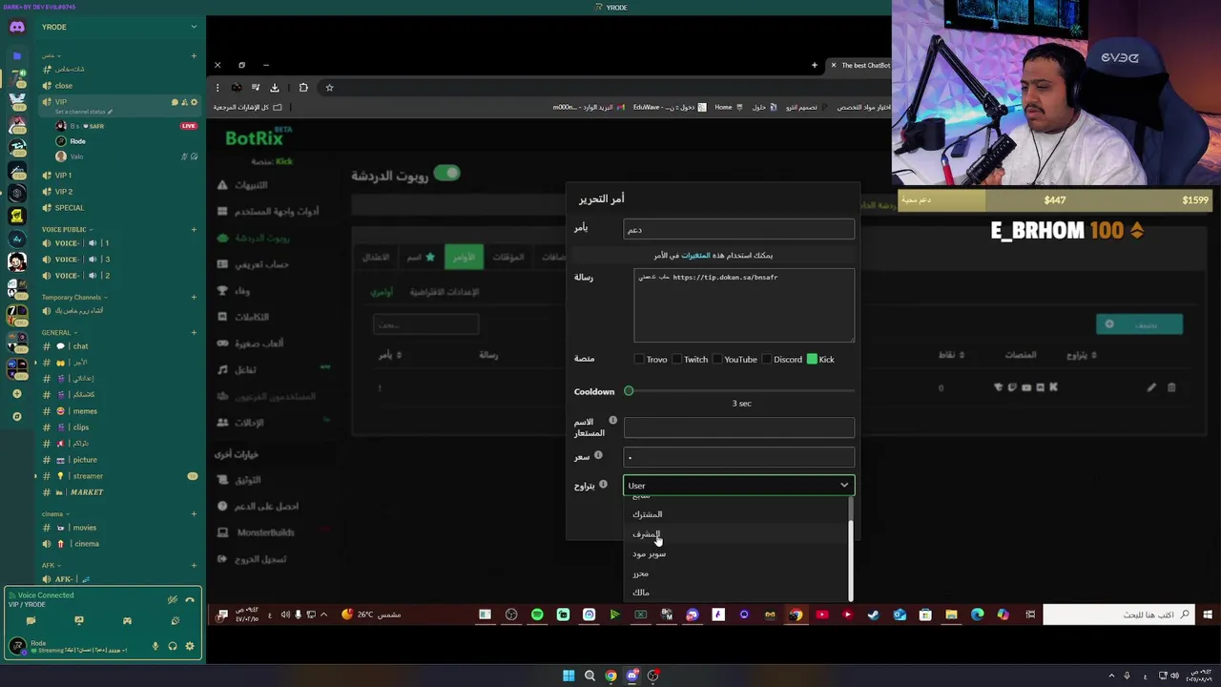Click info icon next to سعر field

598,455
